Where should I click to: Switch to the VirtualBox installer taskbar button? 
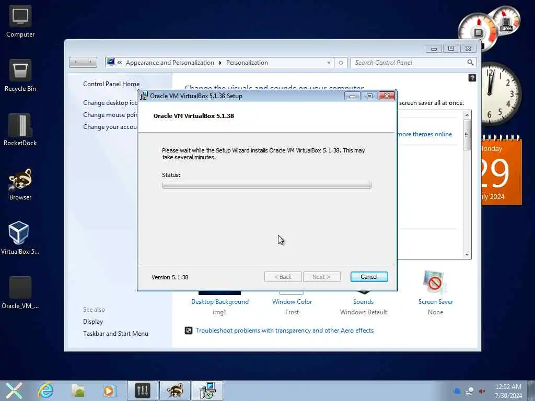tap(207, 391)
